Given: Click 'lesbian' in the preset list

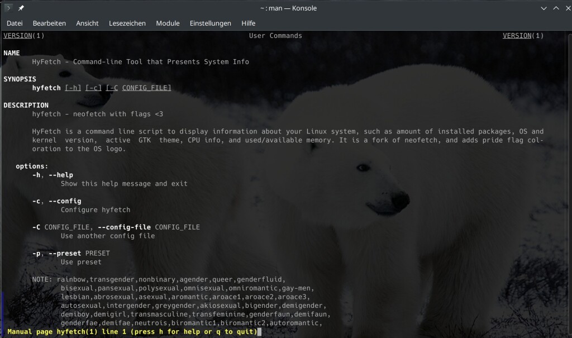Looking at the screenshot, I should 75,297.
